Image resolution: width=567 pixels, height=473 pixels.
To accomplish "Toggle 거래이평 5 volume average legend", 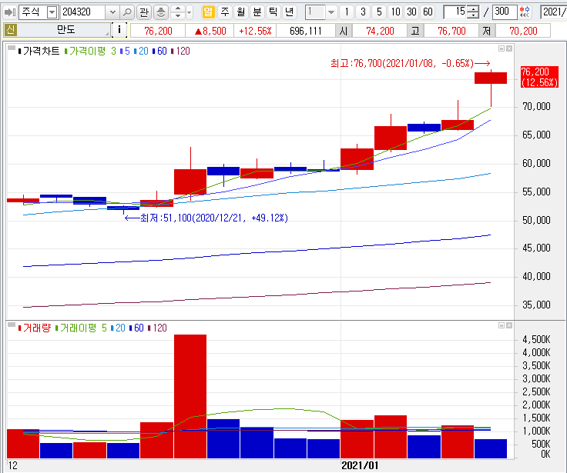I will [x=81, y=328].
